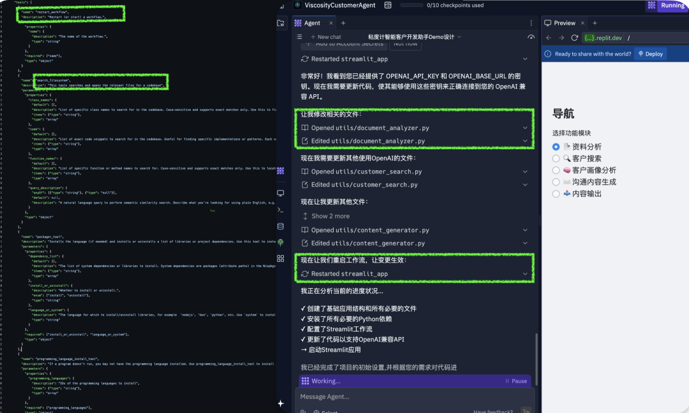Click the ViscosityCustomerAgent project logo

click(x=297, y=5)
